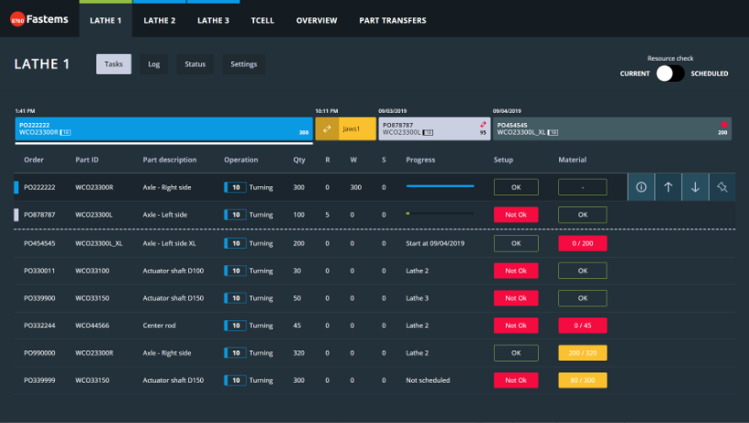Click operation 10 badge for PO878787
Image resolution: width=749 pixels, height=423 pixels.
[x=235, y=215]
